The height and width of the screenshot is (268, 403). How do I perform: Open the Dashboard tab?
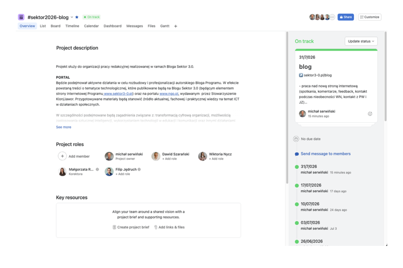(113, 26)
